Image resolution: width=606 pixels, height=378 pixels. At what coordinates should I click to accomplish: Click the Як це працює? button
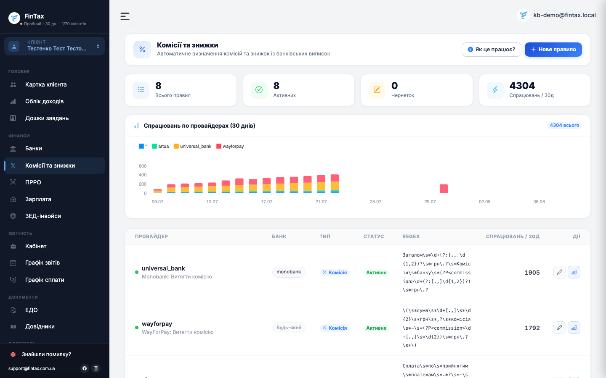point(492,50)
